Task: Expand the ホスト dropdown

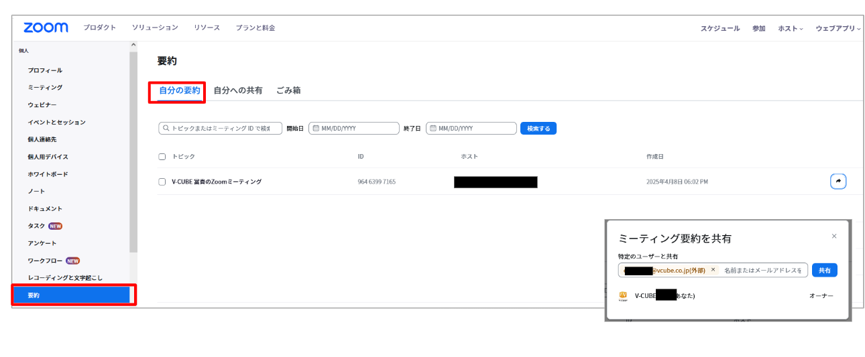Action: (791, 28)
